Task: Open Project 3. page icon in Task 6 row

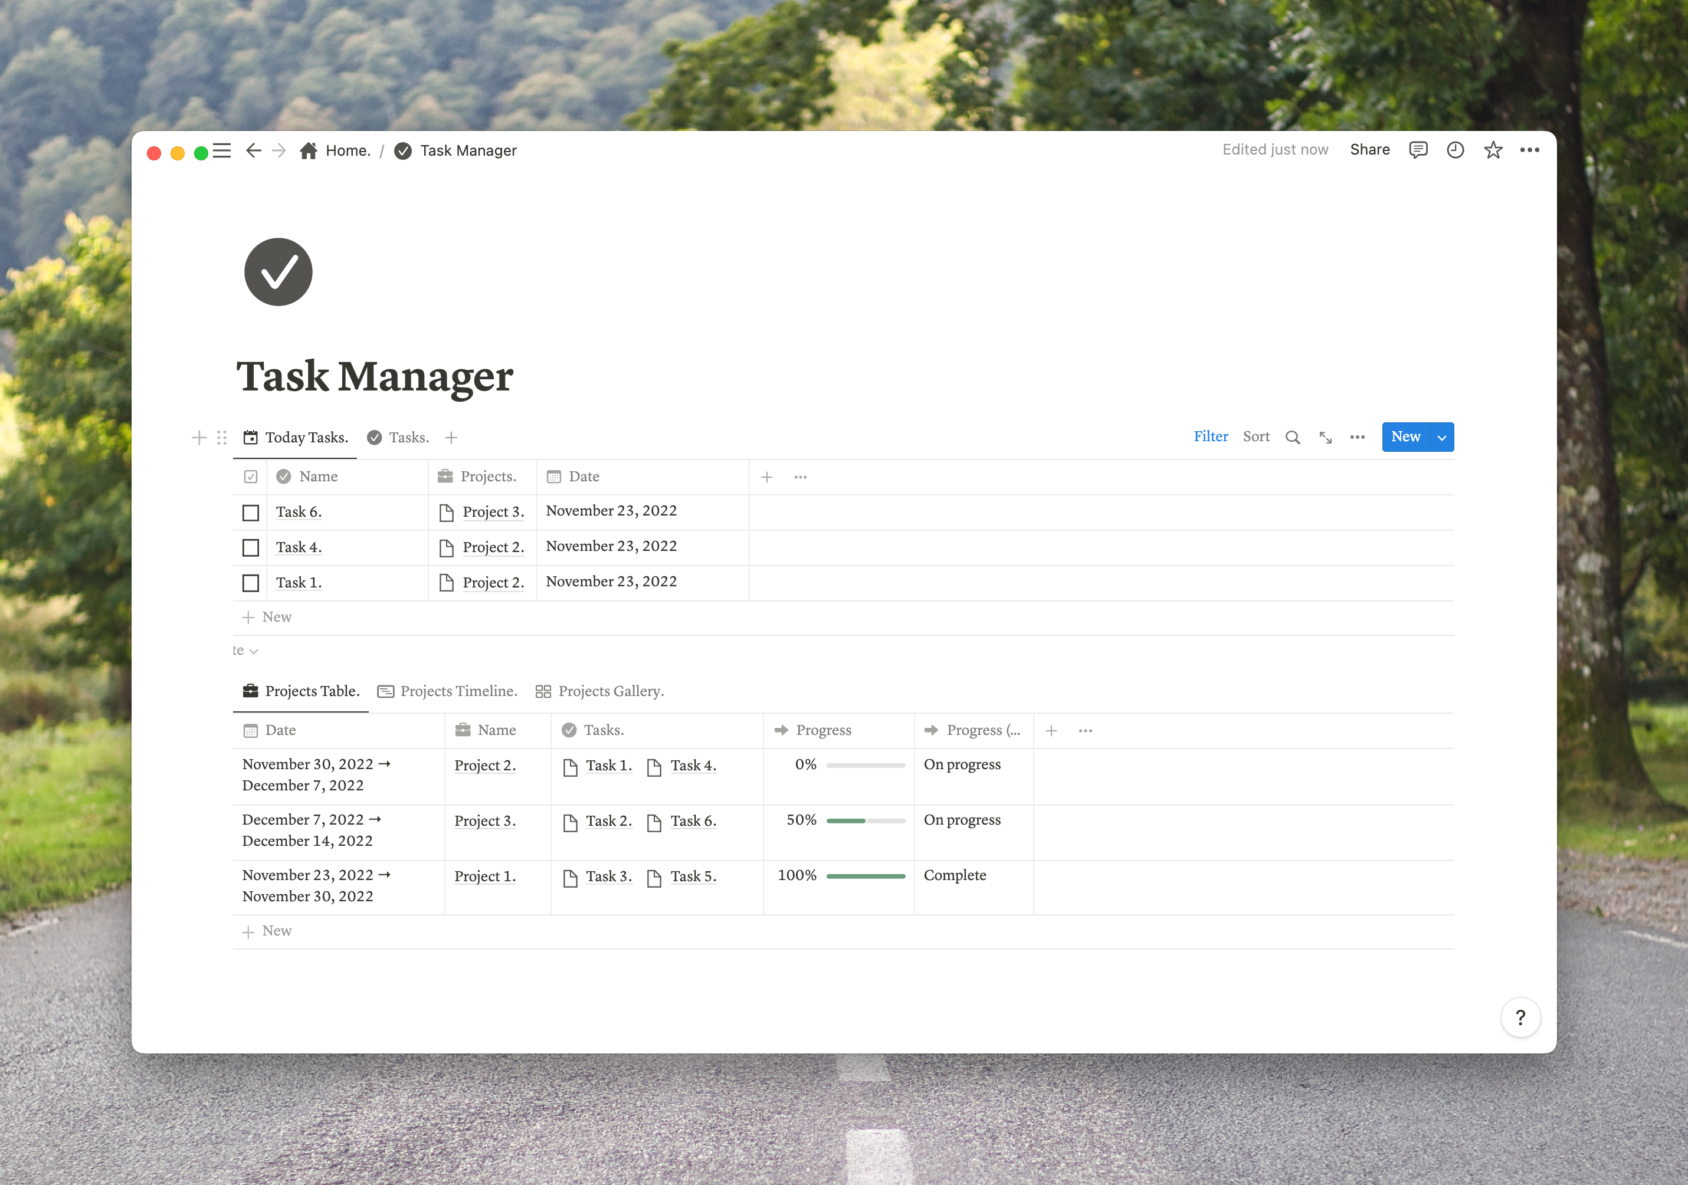Action: 446,513
